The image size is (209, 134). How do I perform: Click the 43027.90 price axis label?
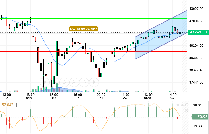tap(196, 9)
